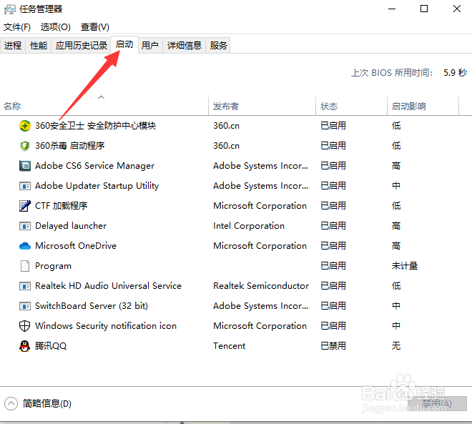The width and height of the screenshot is (472, 424).
Task: Click the Adobe CS6 Service Manager icon
Action: pos(25,166)
